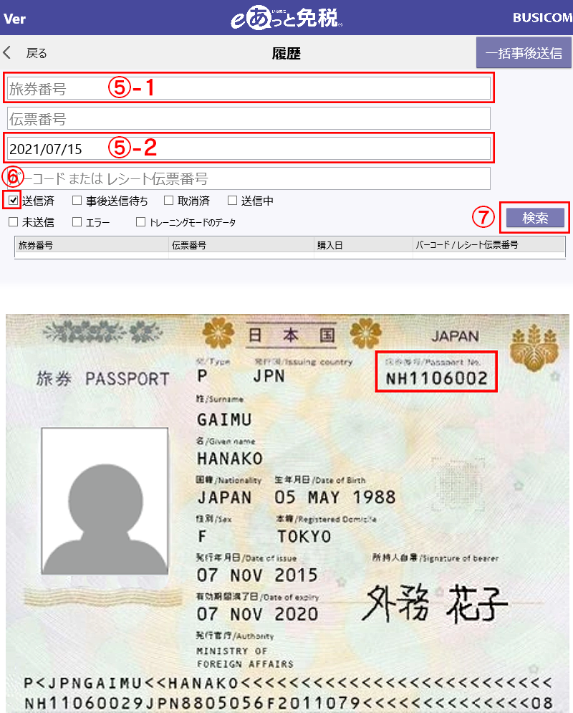The height and width of the screenshot is (713, 573).
Task: Sort by 旅券番号 column header
Action: (92, 244)
